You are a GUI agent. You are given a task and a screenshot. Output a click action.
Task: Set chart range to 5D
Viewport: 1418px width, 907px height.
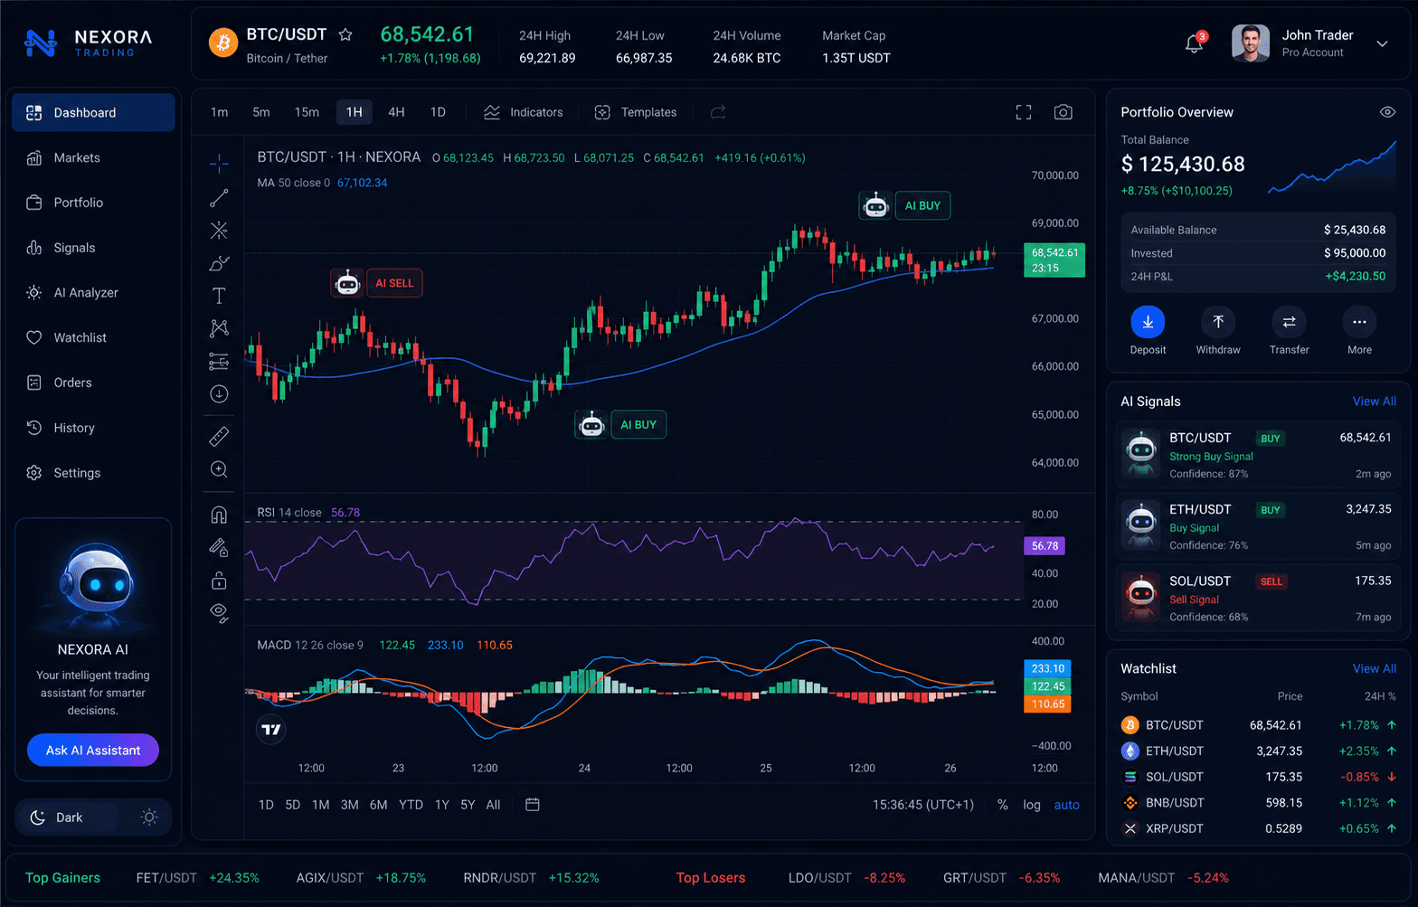click(x=293, y=805)
